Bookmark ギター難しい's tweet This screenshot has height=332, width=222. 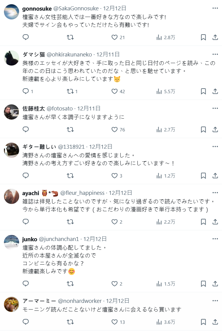coord(203,176)
